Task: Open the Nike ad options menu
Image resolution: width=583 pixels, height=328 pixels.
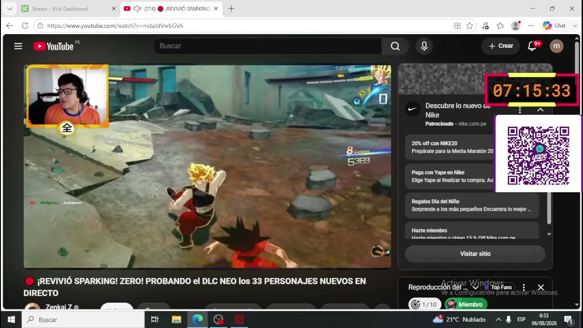Action: click(520, 110)
